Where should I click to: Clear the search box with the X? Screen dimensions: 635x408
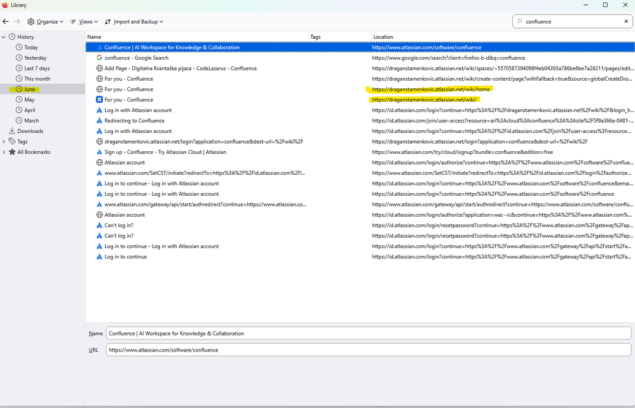click(626, 22)
